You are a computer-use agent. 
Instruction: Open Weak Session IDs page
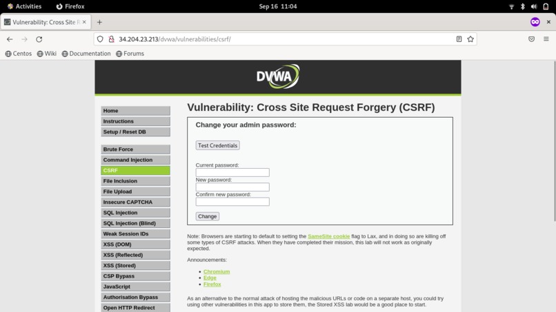(135, 233)
